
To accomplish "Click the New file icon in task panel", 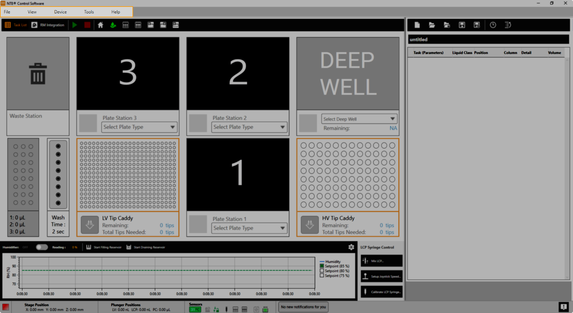I will tap(417, 25).
